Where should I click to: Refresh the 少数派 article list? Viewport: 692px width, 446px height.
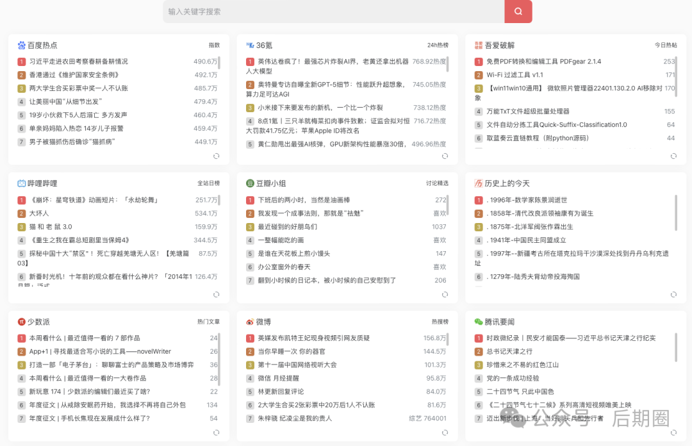[x=217, y=434]
